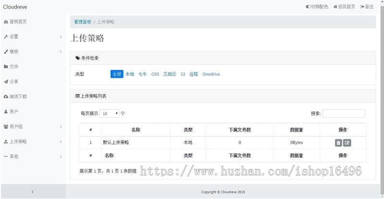Filter policies by 七牛 type

(x=143, y=74)
